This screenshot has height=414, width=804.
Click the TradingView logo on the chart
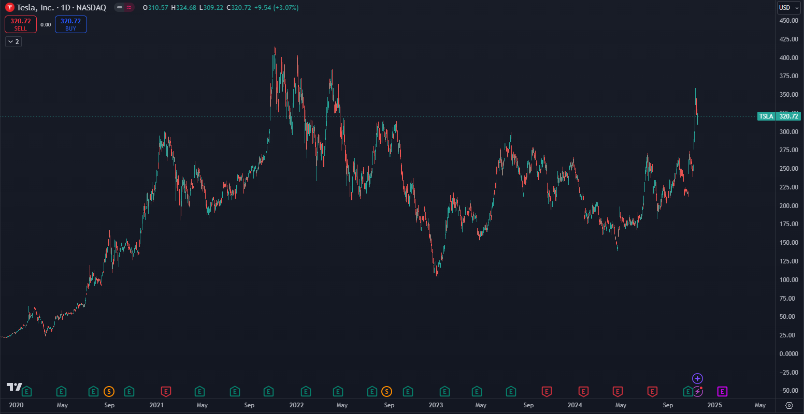coord(14,387)
